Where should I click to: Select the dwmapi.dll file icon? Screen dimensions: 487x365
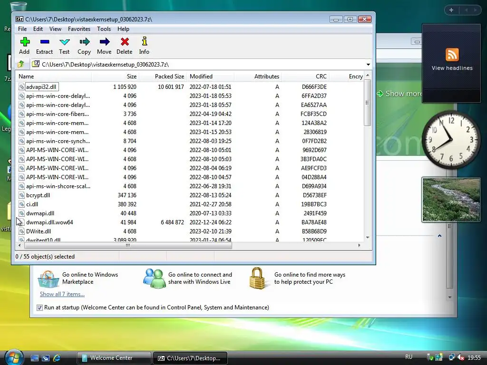(21, 213)
